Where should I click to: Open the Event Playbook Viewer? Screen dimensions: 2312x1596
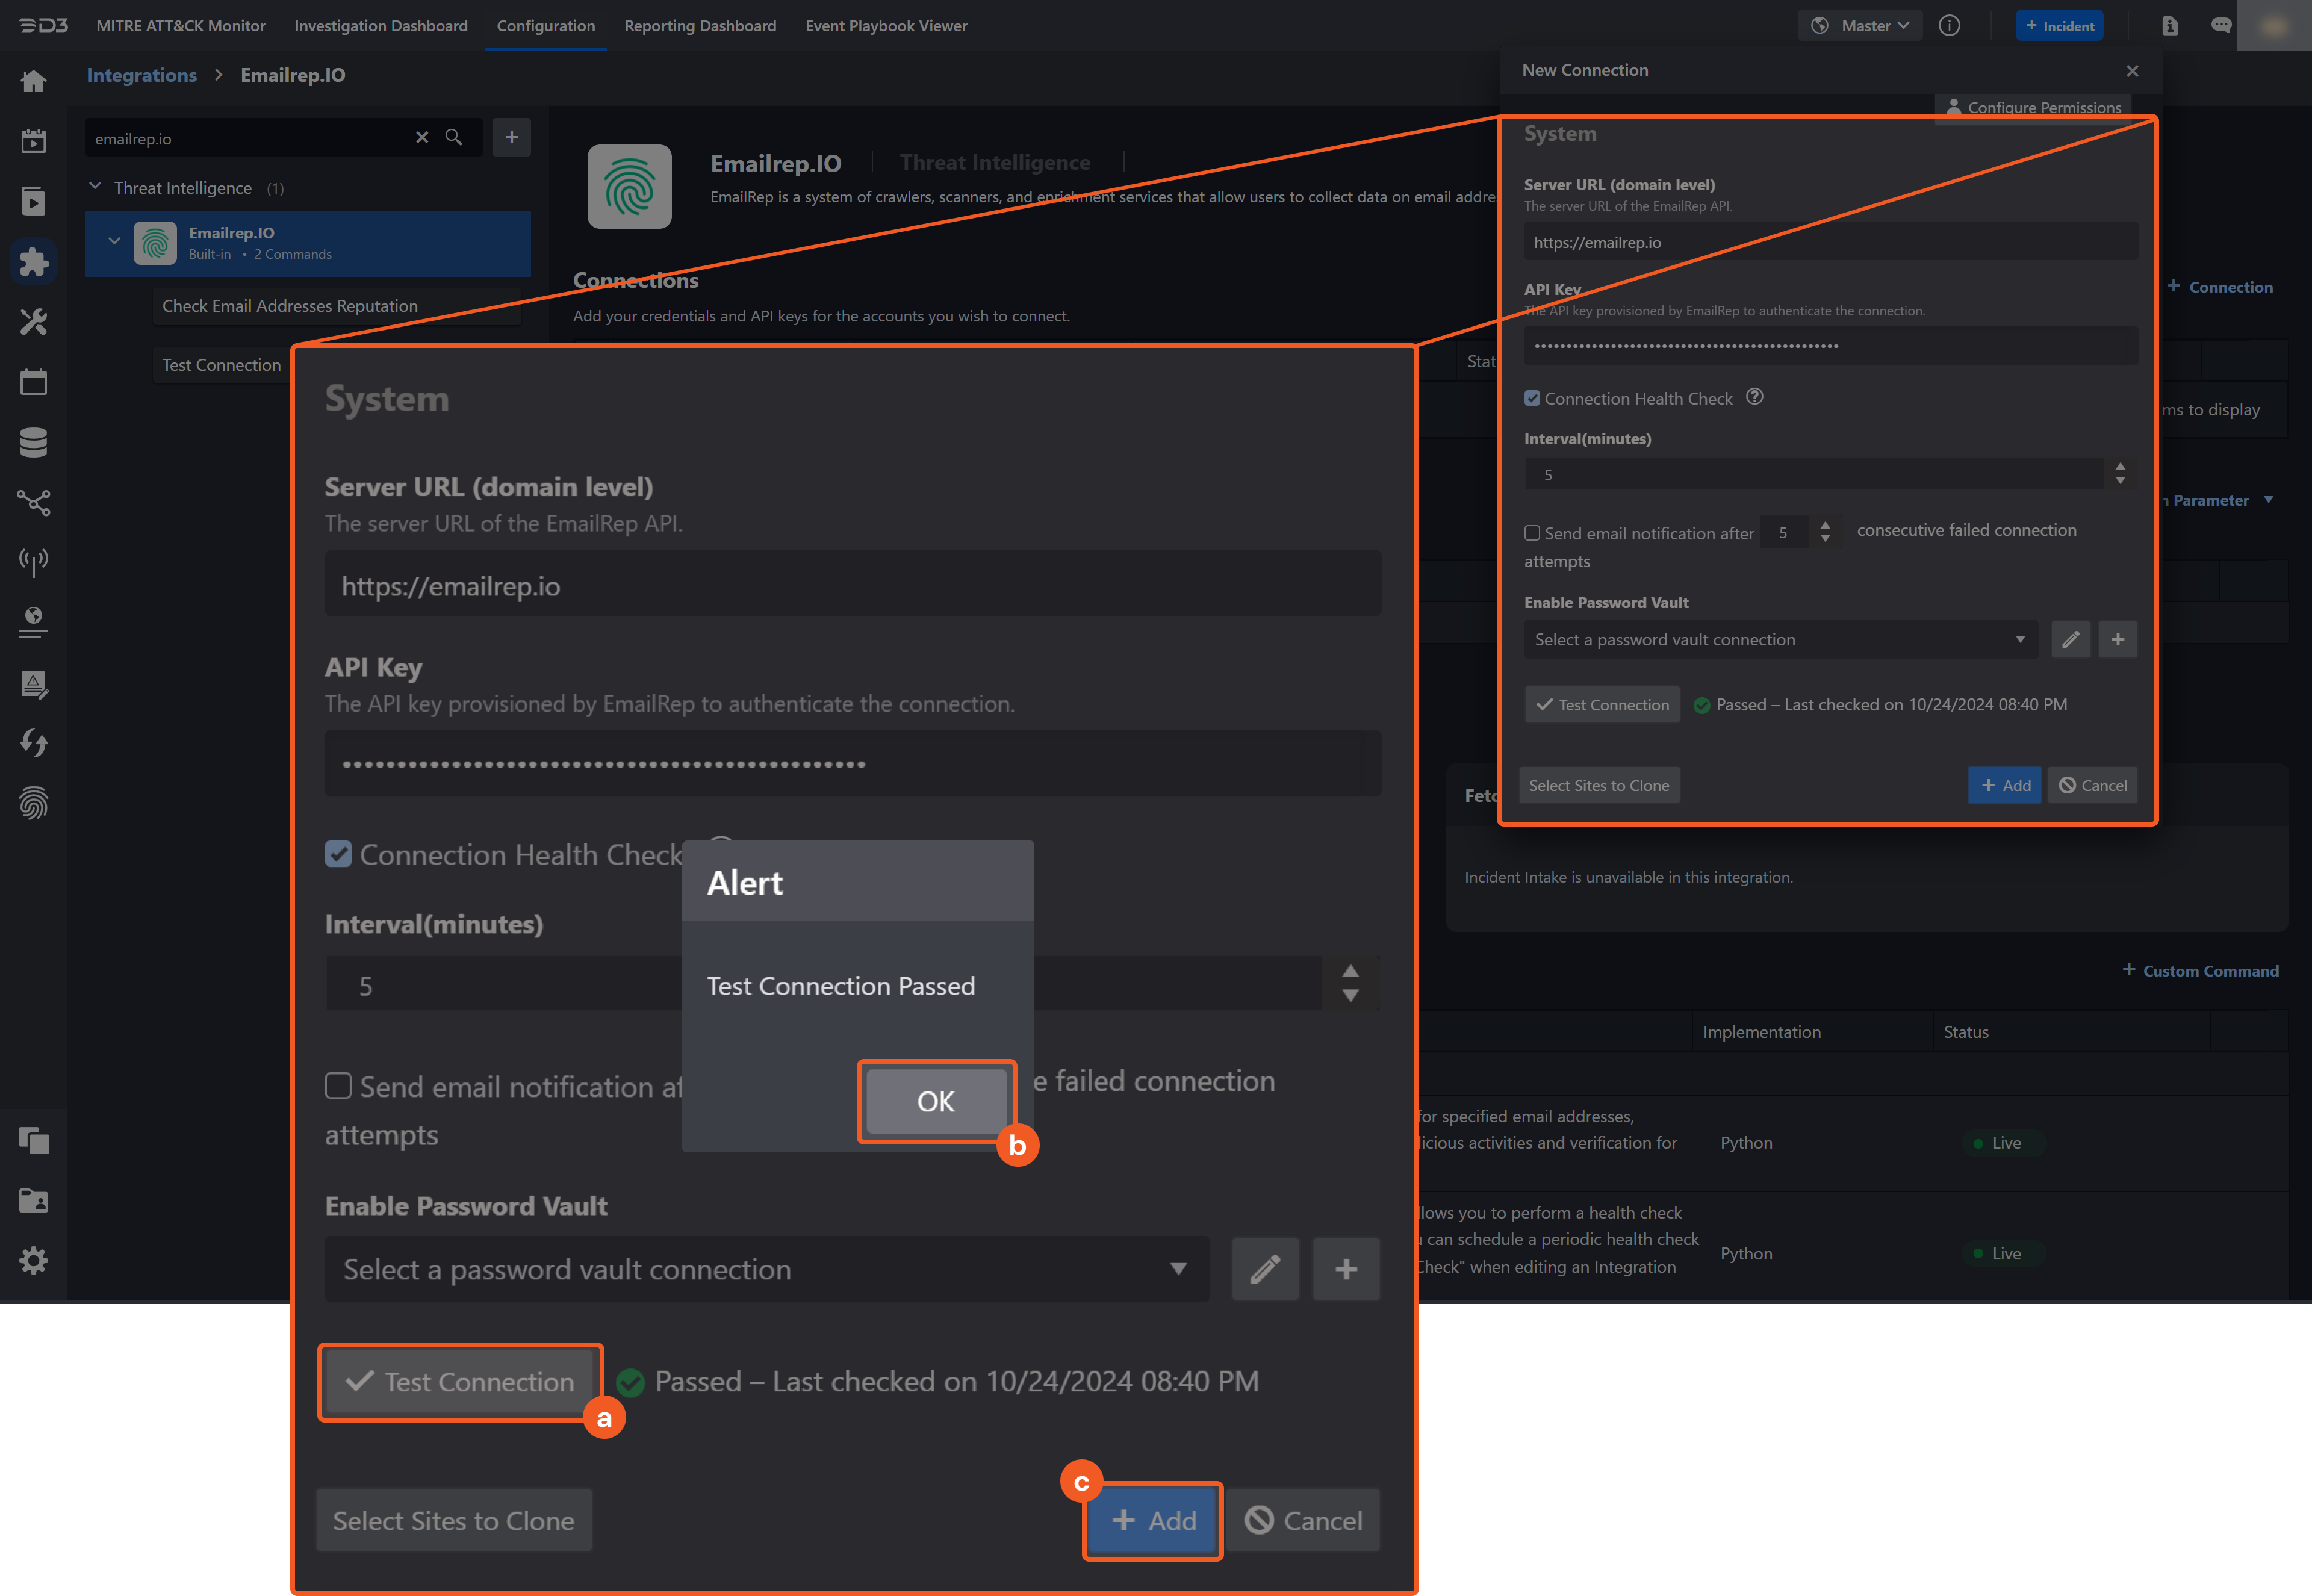[x=886, y=26]
